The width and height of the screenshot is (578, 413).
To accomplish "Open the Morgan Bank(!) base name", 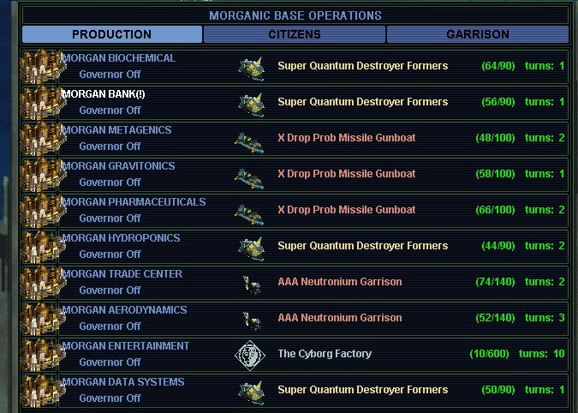I will (104, 94).
